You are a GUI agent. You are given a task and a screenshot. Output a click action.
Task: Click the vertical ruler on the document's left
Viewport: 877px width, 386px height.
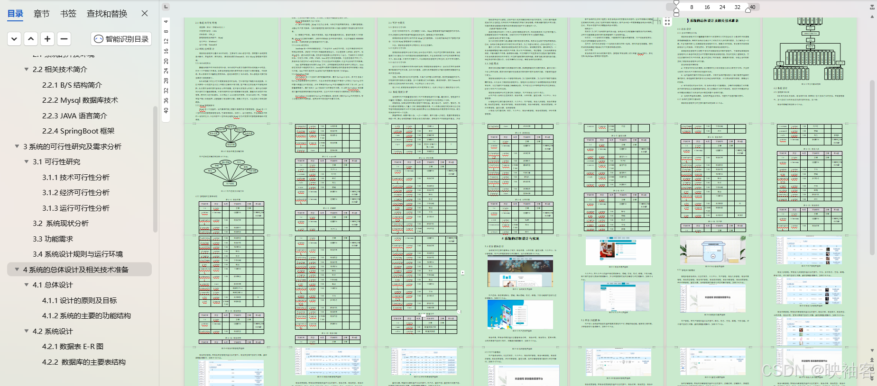(x=166, y=70)
